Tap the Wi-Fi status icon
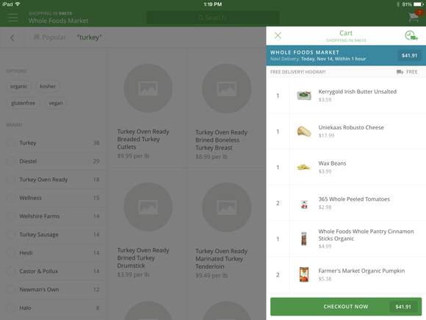The width and height of the screenshot is (426, 320). (18, 4)
